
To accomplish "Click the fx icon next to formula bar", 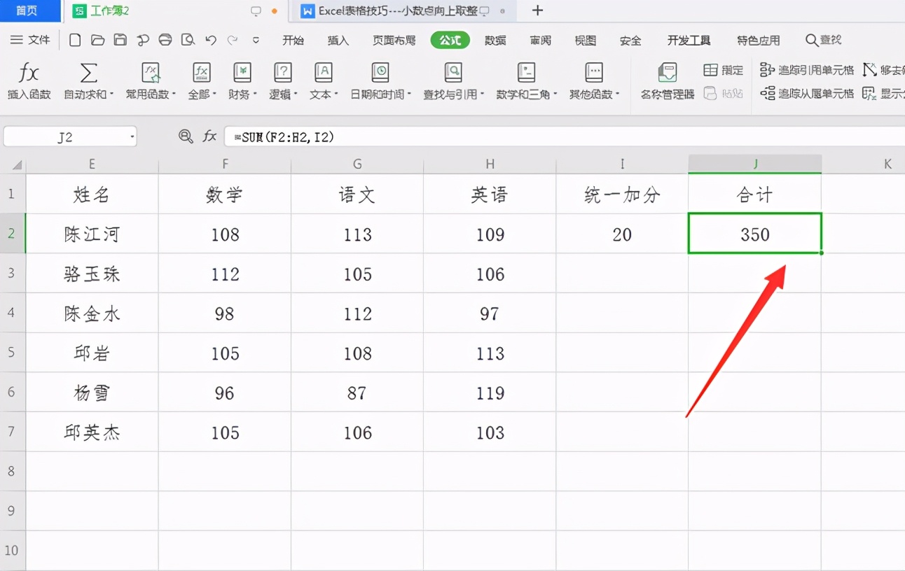I will tap(209, 136).
